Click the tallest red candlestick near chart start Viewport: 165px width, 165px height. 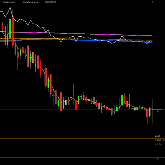coord(13,31)
